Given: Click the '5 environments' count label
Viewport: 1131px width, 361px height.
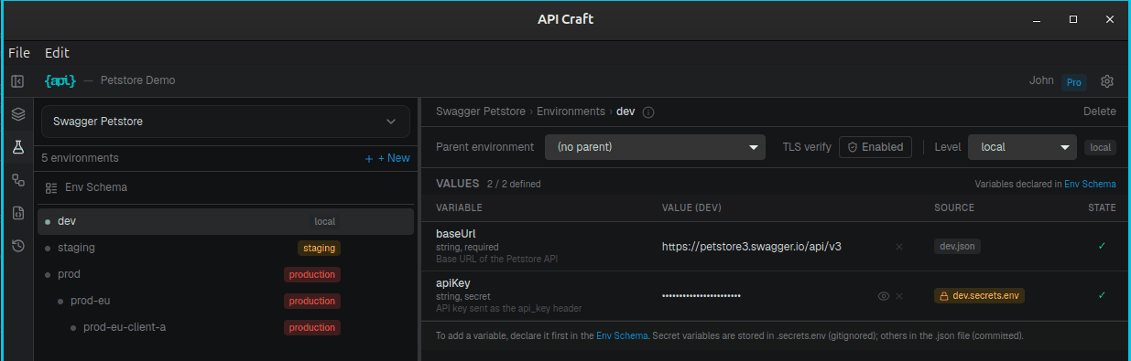Looking at the screenshot, I should pos(80,158).
